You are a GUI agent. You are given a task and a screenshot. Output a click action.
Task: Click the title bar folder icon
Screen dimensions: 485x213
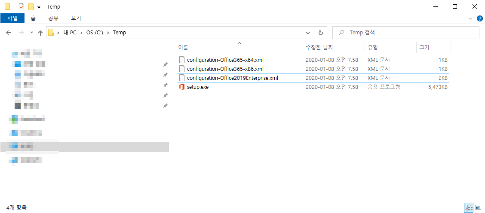[x=7, y=7]
